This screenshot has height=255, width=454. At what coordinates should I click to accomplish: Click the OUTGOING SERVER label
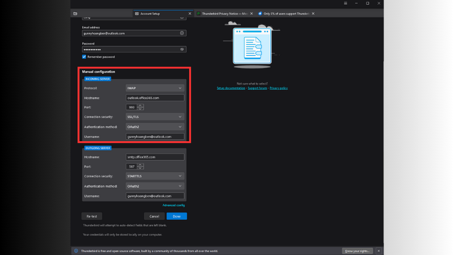(98, 148)
